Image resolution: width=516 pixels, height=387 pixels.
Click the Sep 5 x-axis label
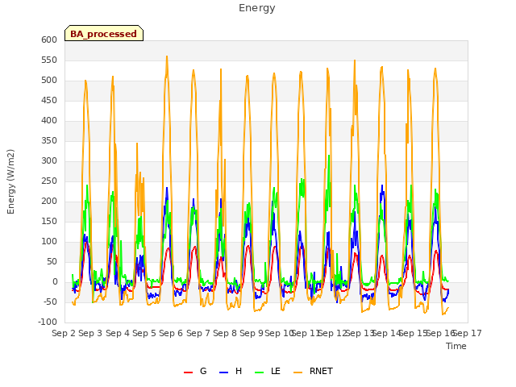pos(144,333)
